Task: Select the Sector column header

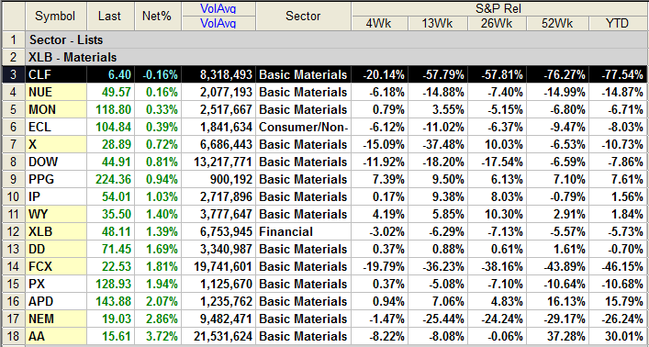Action: coord(303,17)
